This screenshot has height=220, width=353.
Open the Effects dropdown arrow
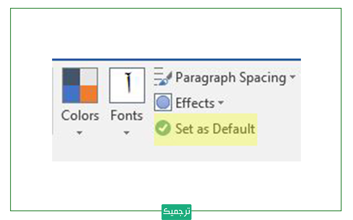[x=221, y=103]
